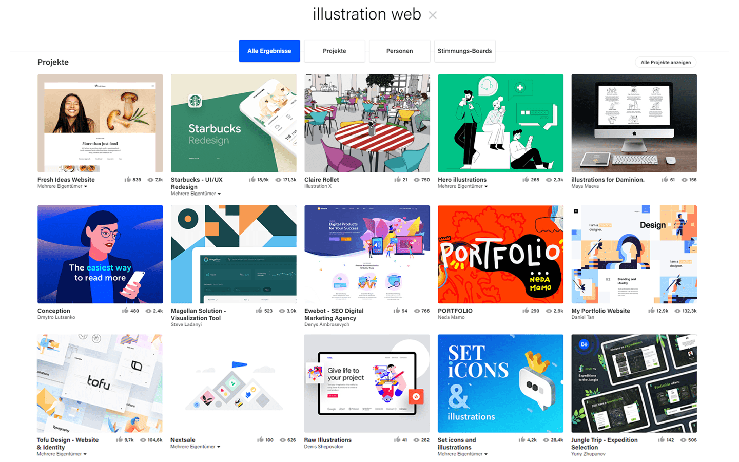This screenshot has height=462, width=739.
Task: Click thumbs-up icon for Magellan Solution
Action: pos(259,311)
